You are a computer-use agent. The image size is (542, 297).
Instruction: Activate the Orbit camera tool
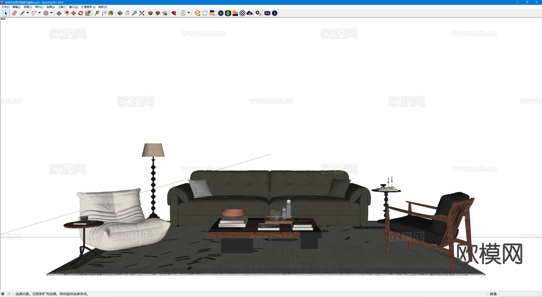(x=120, y=13)
